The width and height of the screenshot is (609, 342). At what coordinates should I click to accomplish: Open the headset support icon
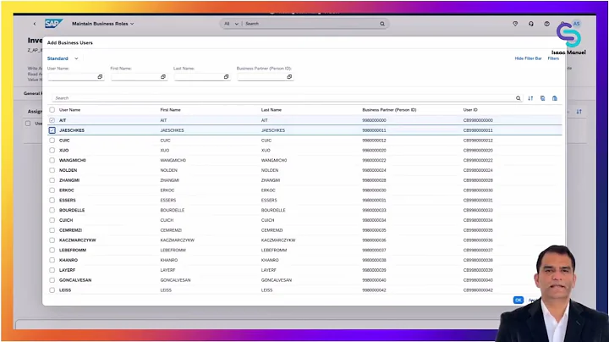(x=531, y=24)
